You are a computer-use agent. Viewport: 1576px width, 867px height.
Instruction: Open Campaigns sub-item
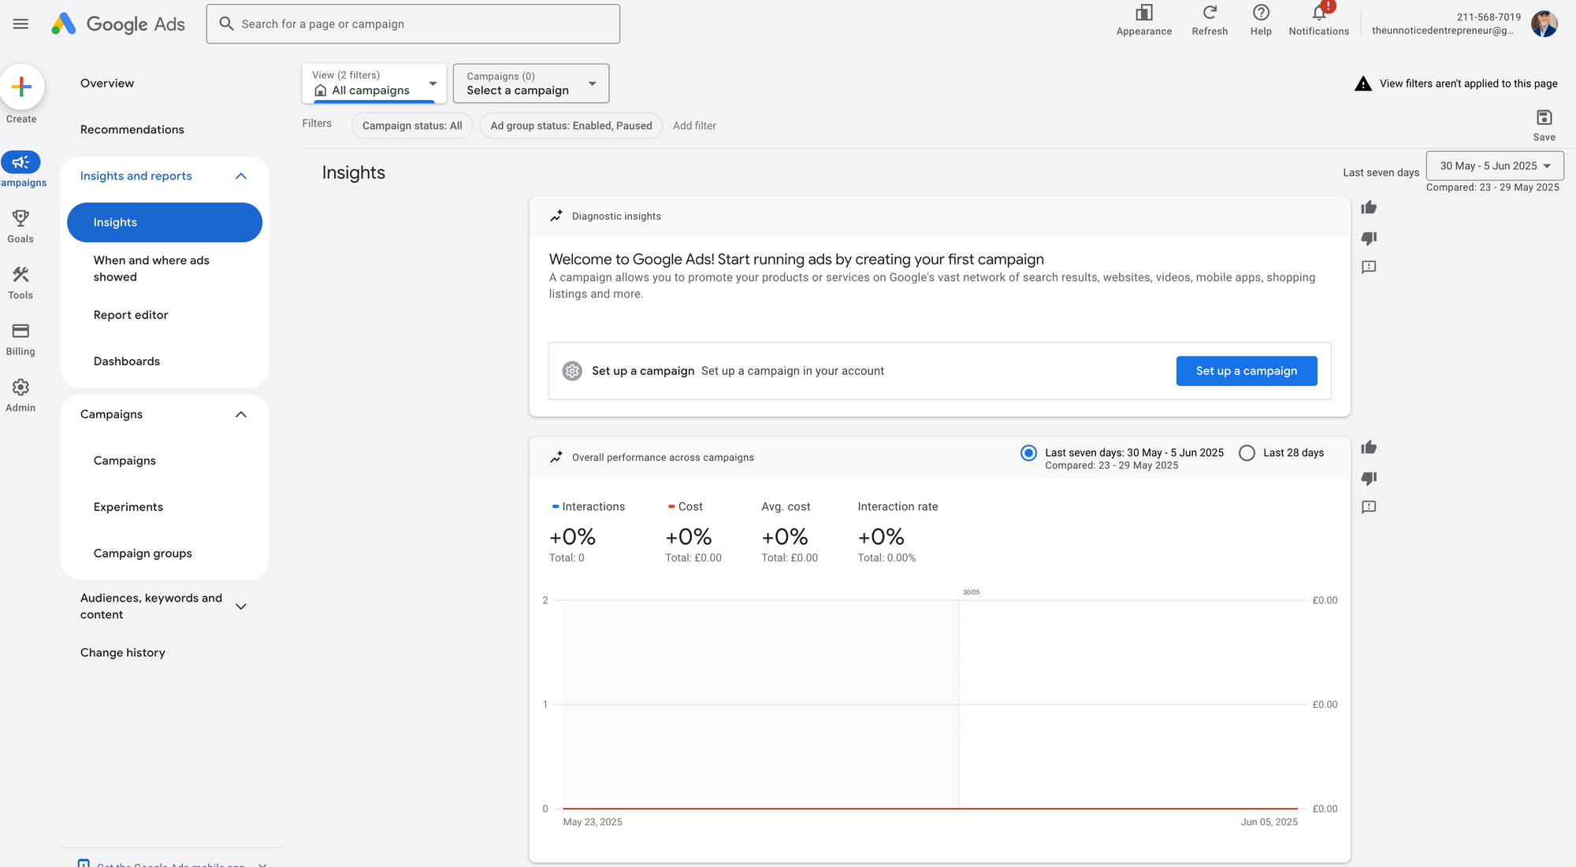point(125,461)
